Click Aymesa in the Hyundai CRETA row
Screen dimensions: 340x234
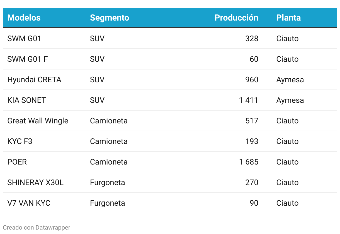pyautogui.click(x=290, y=79)
